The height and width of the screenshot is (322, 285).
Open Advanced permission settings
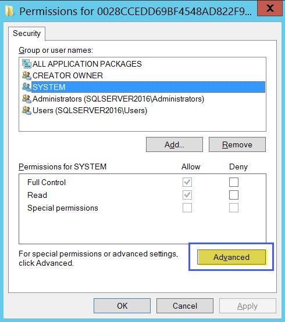click(231, 257)
